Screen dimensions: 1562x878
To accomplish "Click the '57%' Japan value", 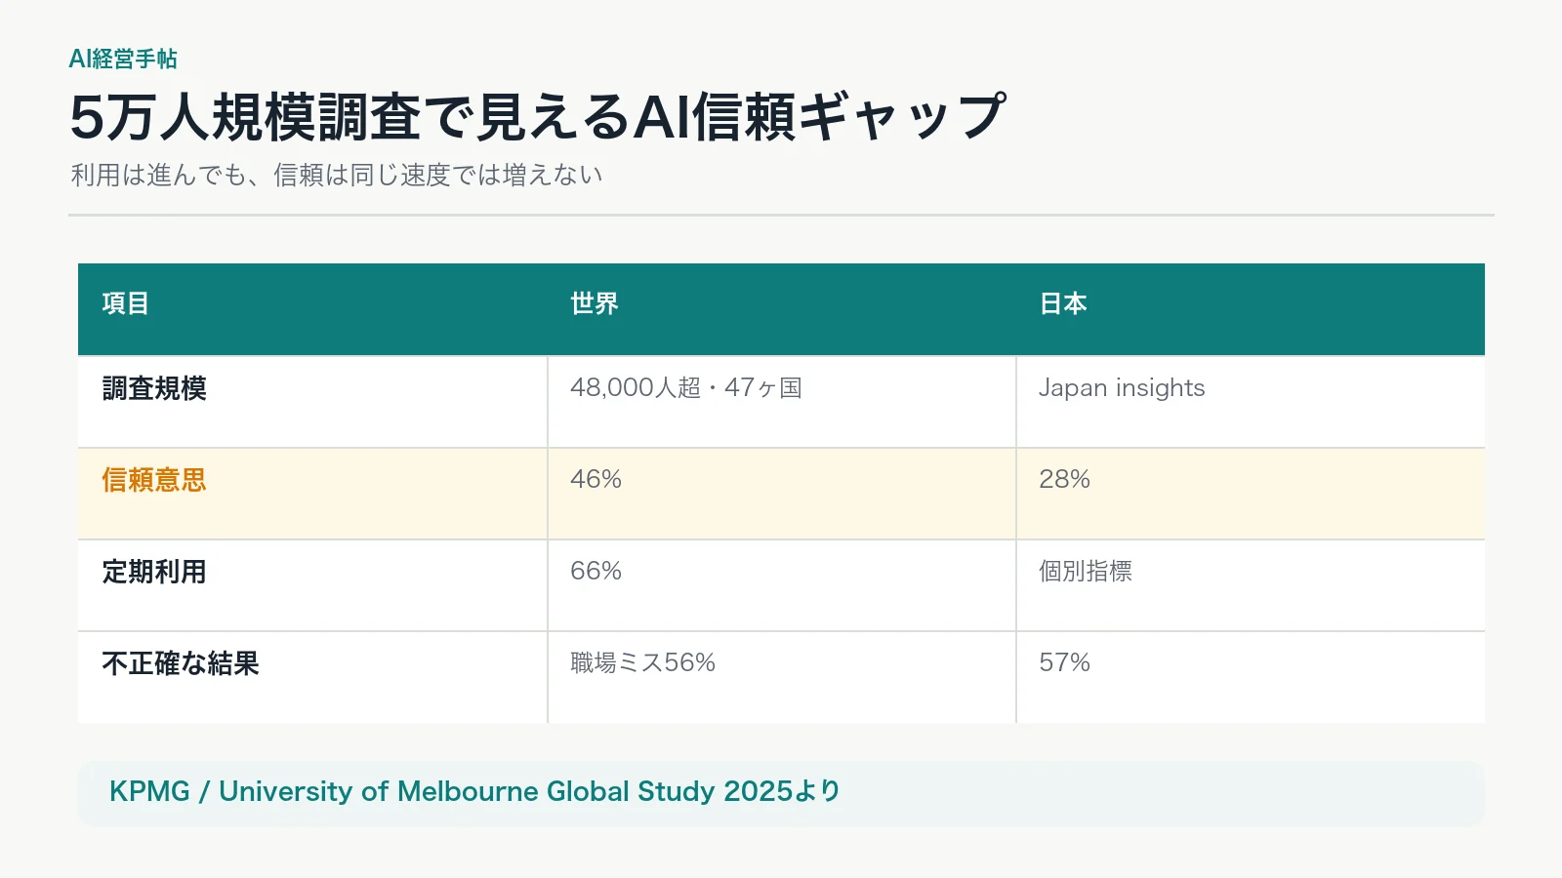I will [x=1064, y=662].
